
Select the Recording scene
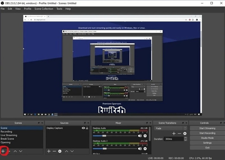pyautogui.click(x=22, y=131)
